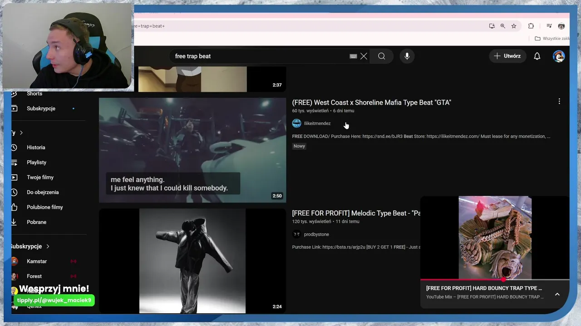Open browser media controls icon

click(x=549, y=26)
